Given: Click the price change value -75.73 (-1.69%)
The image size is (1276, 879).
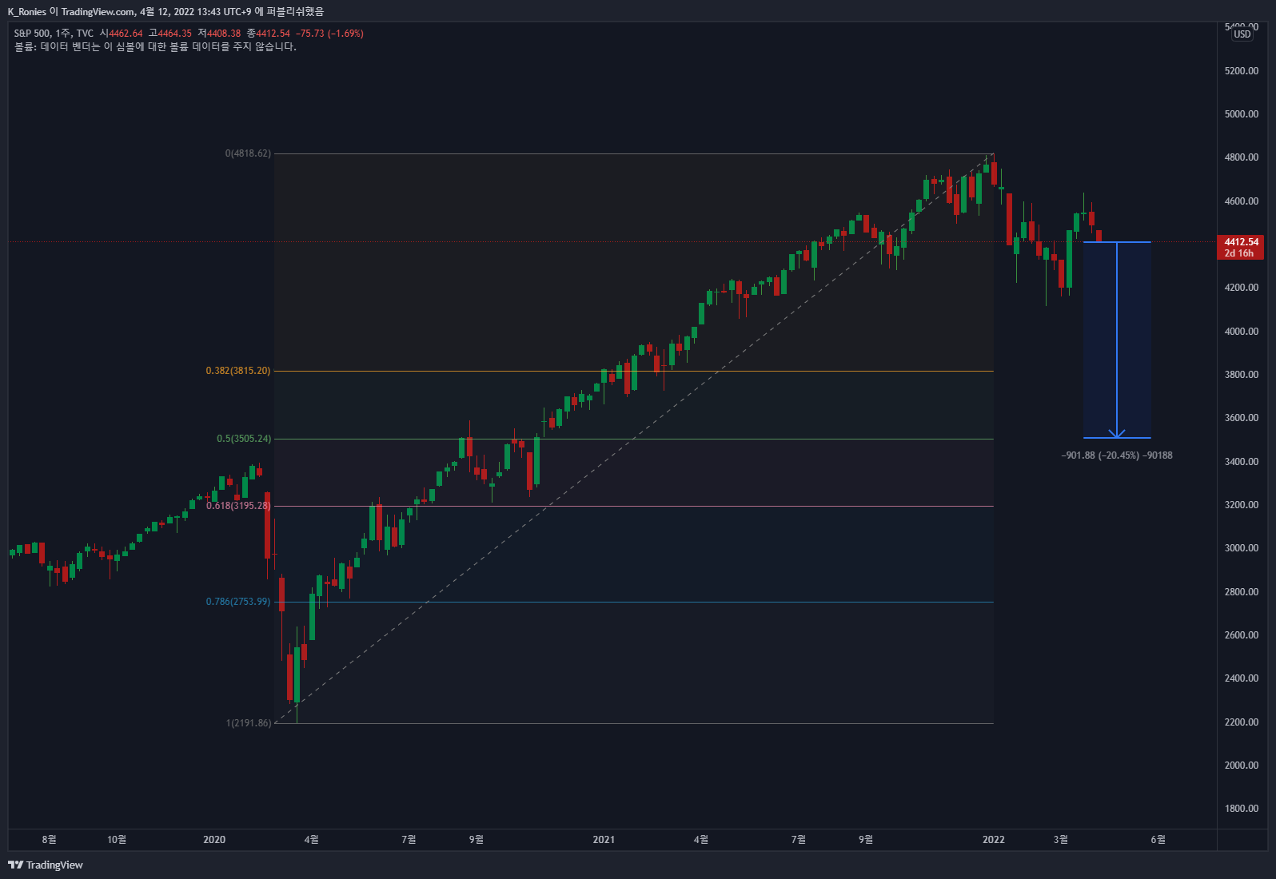Looking at the screenshot, I should tap(329, 34).
